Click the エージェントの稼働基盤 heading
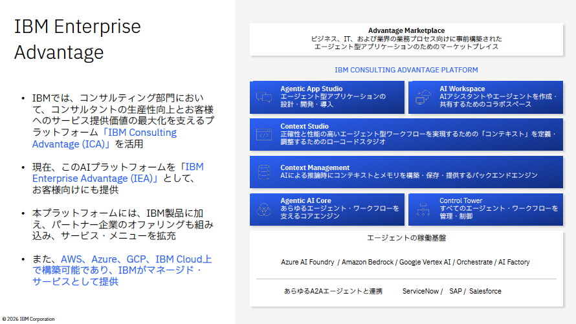The image size is (576, 324). click(x=406, y=238)
